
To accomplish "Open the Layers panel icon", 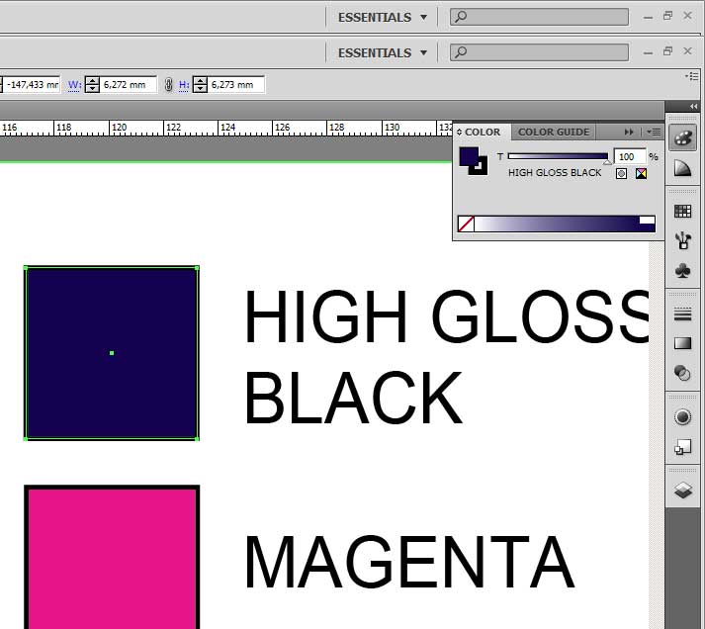I will tap(682, 491).
